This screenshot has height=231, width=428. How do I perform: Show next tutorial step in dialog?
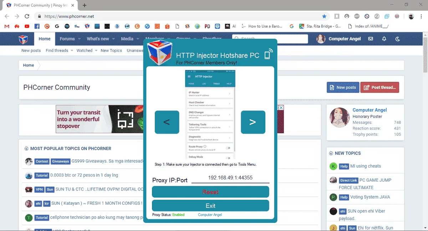tap(253, 122)
